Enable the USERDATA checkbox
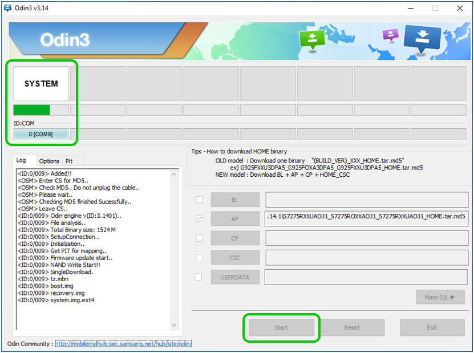474x353 pixels. [x=199, y=277]
